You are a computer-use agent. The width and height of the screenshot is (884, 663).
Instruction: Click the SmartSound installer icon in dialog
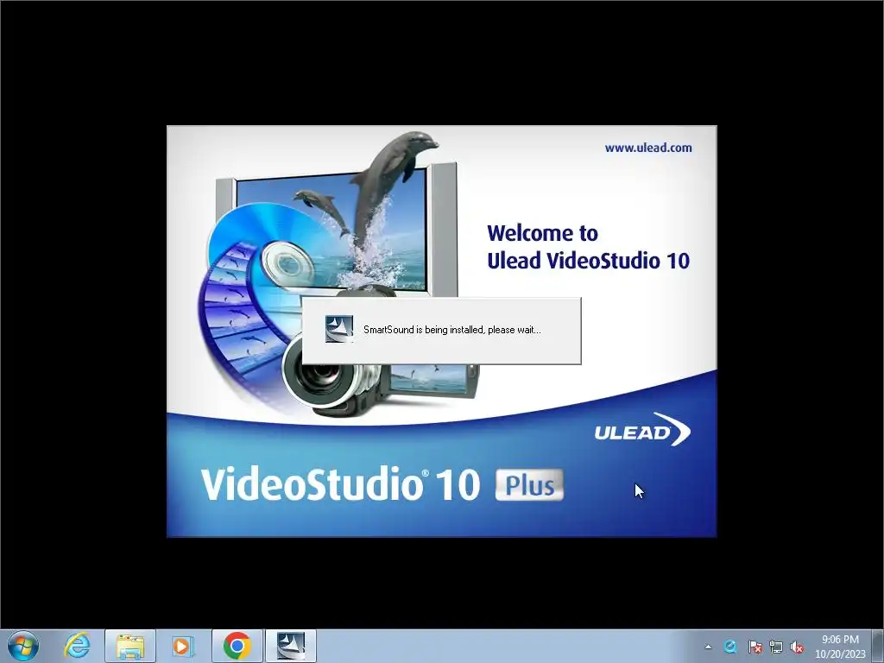[x=339, y=329]
